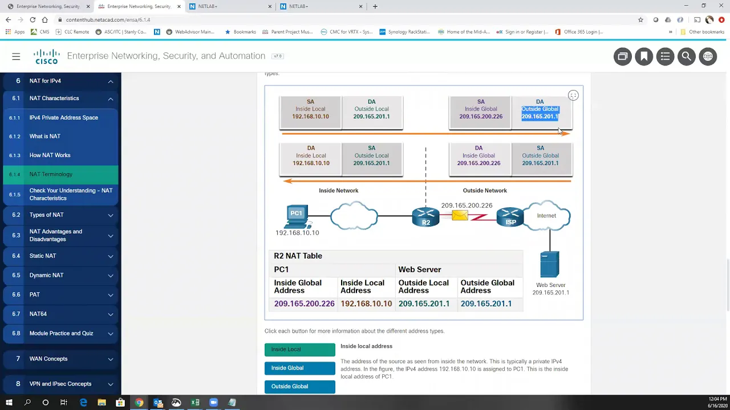Open What is NAT topic
Viewport: 730px width, 410px height.
click(60, 137)
